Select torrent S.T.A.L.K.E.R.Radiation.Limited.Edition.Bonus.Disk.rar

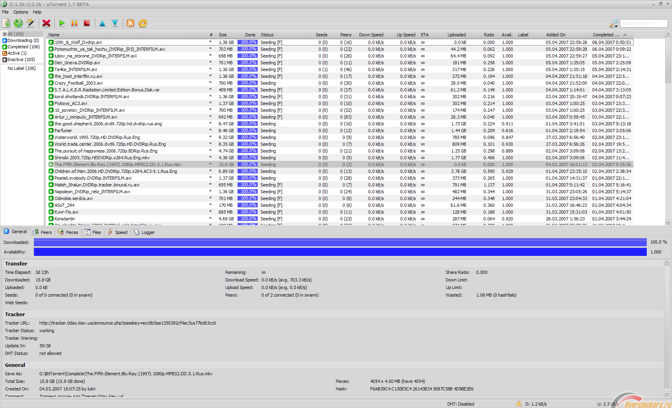[340, 90]
